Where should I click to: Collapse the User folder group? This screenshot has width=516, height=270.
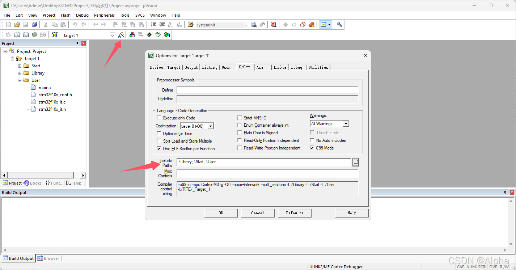point(20,80)
